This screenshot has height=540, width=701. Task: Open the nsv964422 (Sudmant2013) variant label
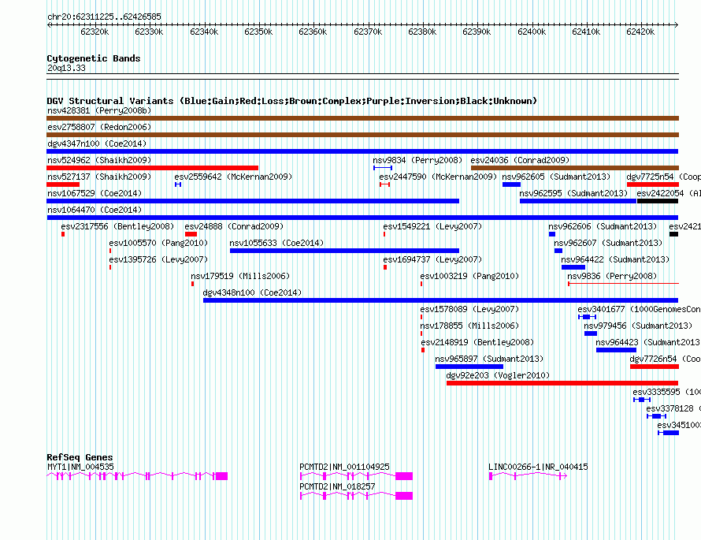coord(616,259)
